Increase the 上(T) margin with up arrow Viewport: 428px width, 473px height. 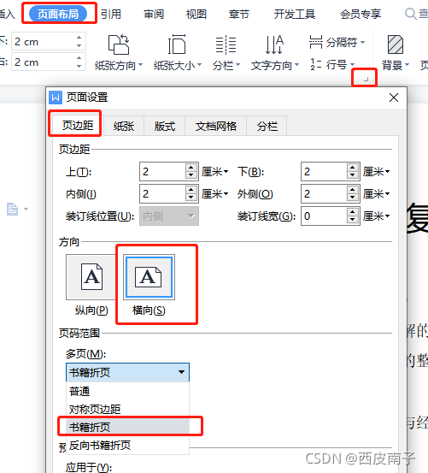[191, 167]
